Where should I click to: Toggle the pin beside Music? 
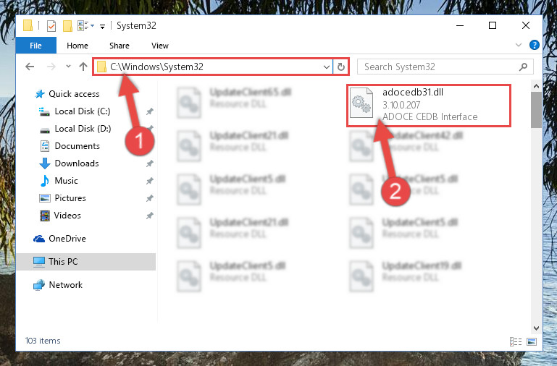click(149, 181)
